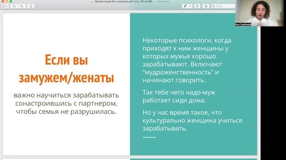Select the speaker video thumbnail
This screenshot has width=286, height=160.
pyautogui.click(x=259, y=13)
